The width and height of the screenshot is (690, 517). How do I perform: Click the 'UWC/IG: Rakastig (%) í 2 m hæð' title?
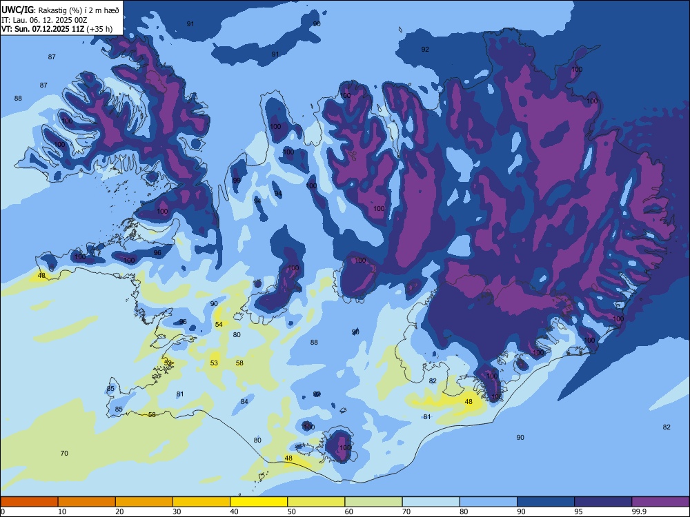pyautogui.click(x=60, y=10)
